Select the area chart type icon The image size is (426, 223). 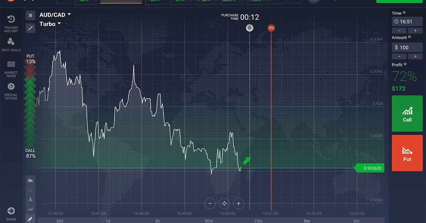pyautogui.click(x=31, y=180)
